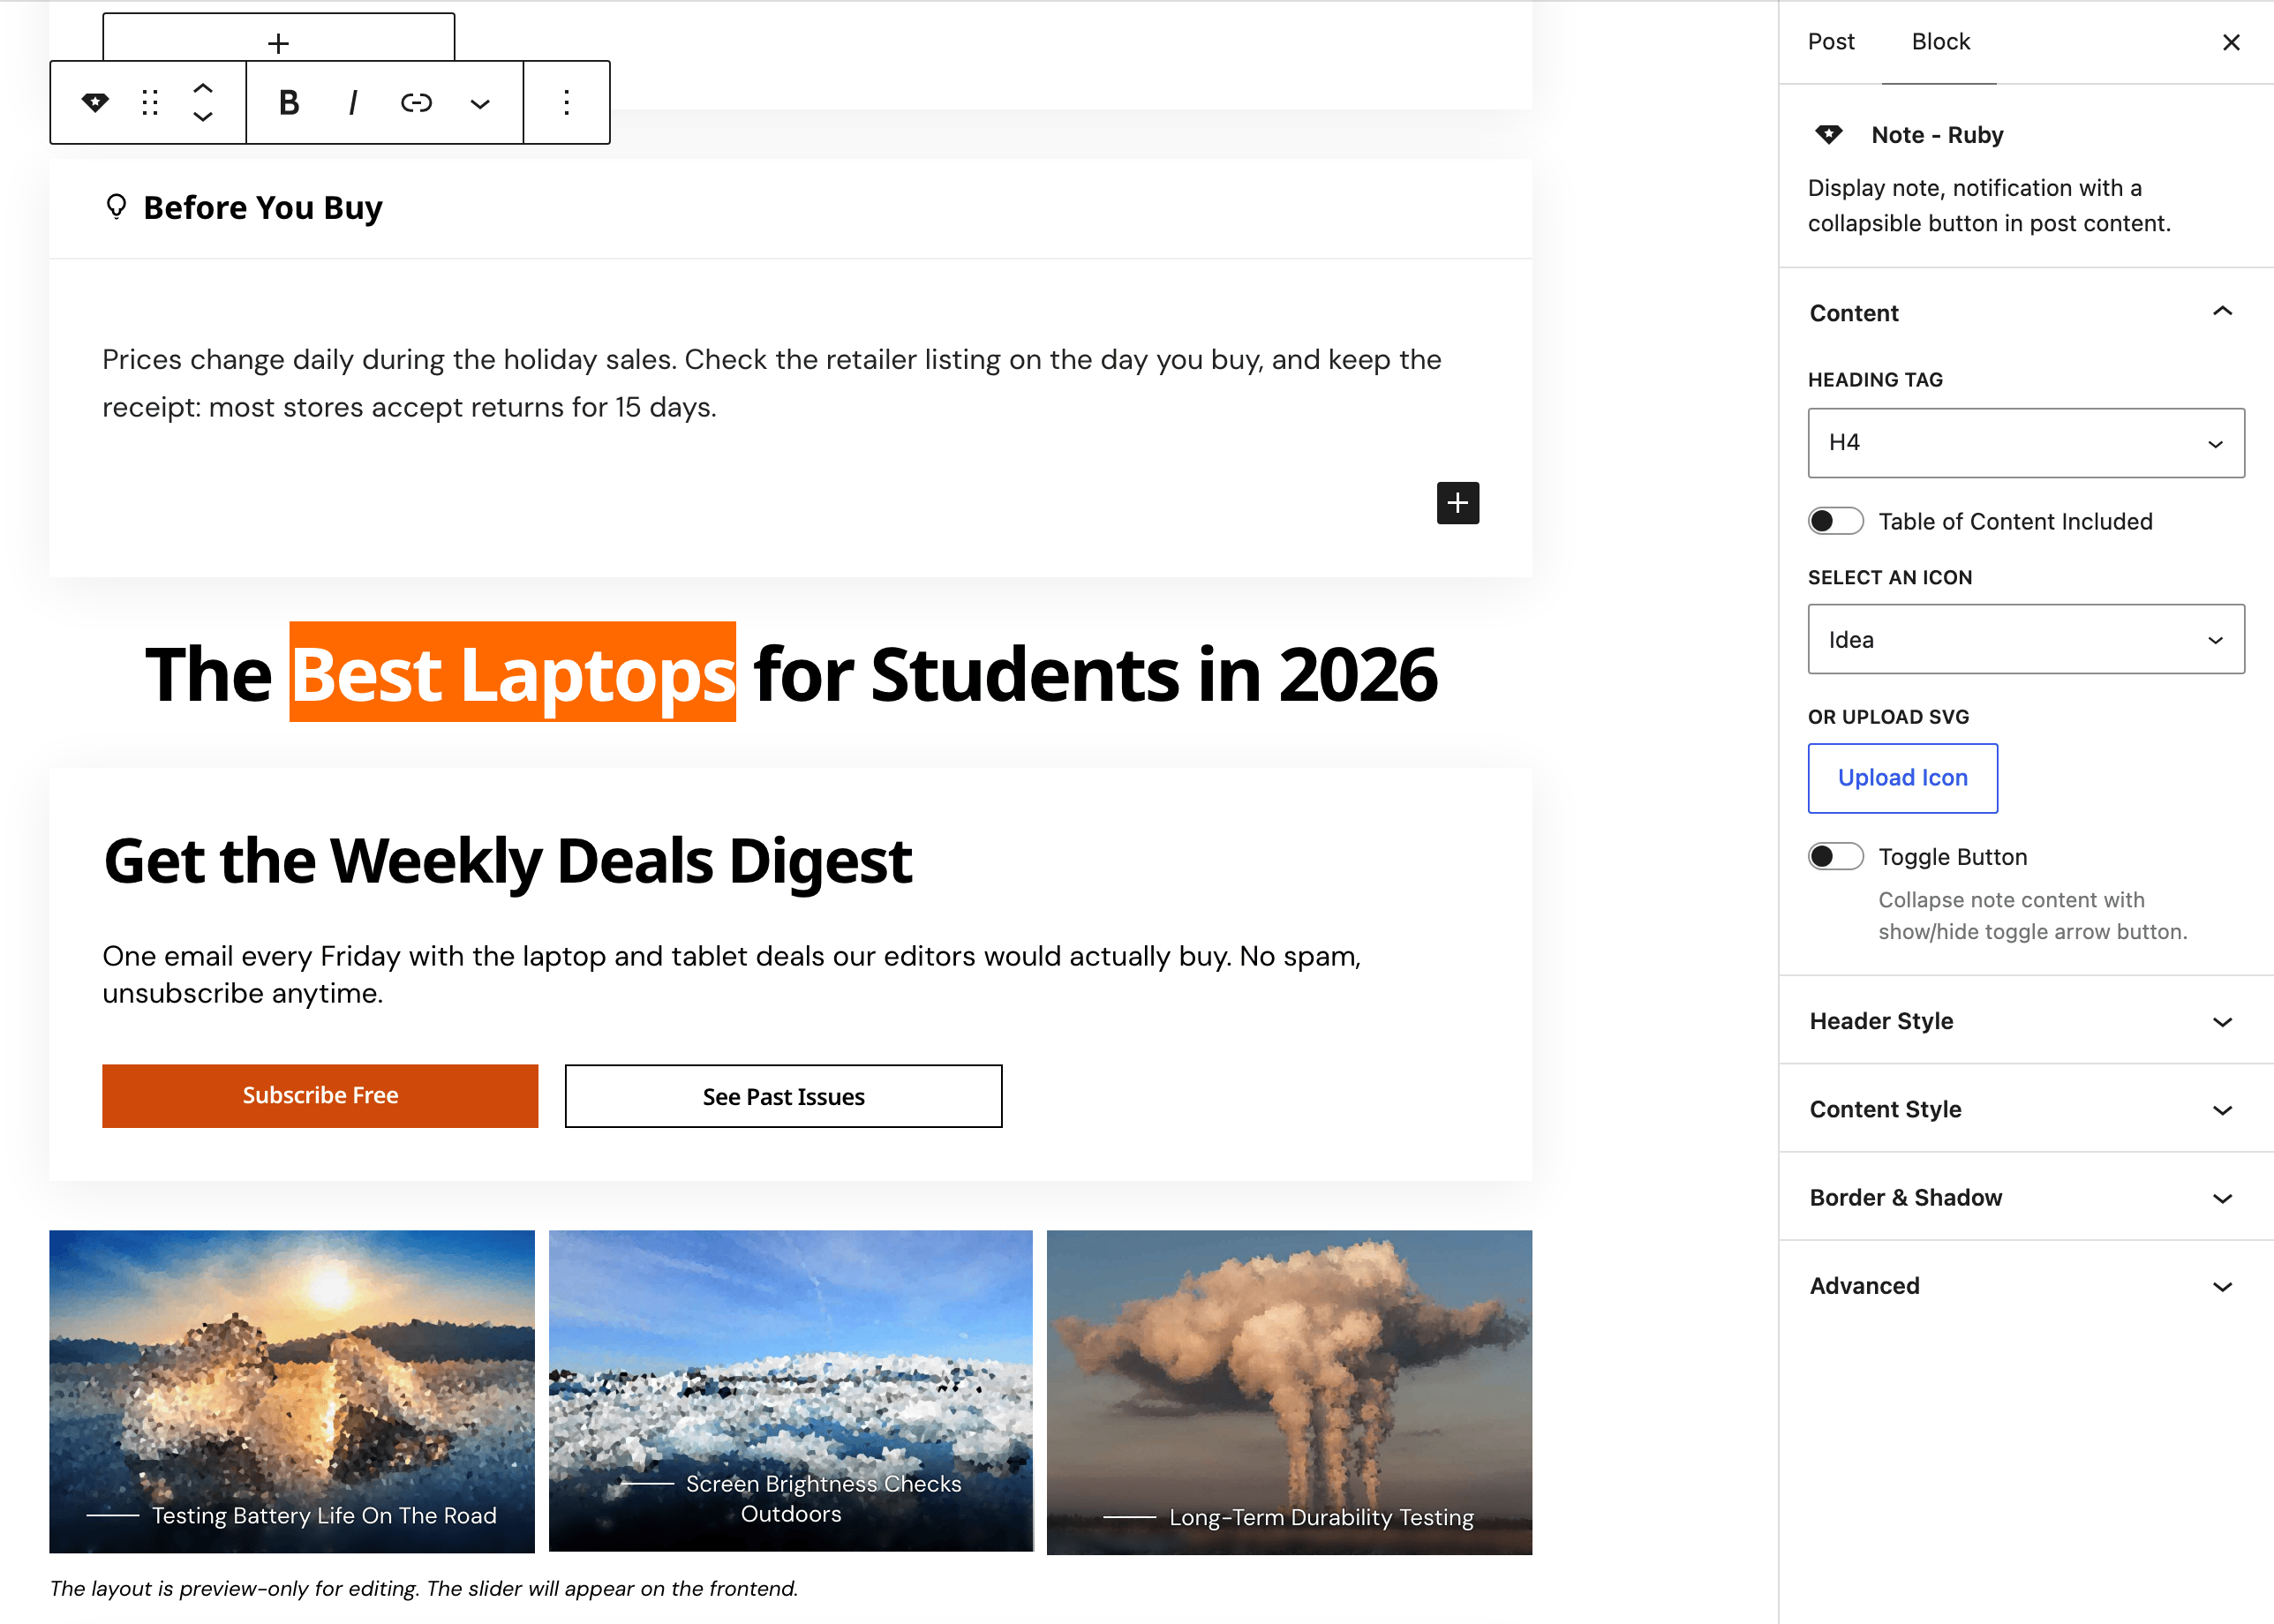Viewport: 2274px width, 1624px height.
Task: Toggle bold formatting
Action: (x=289, y=102)
